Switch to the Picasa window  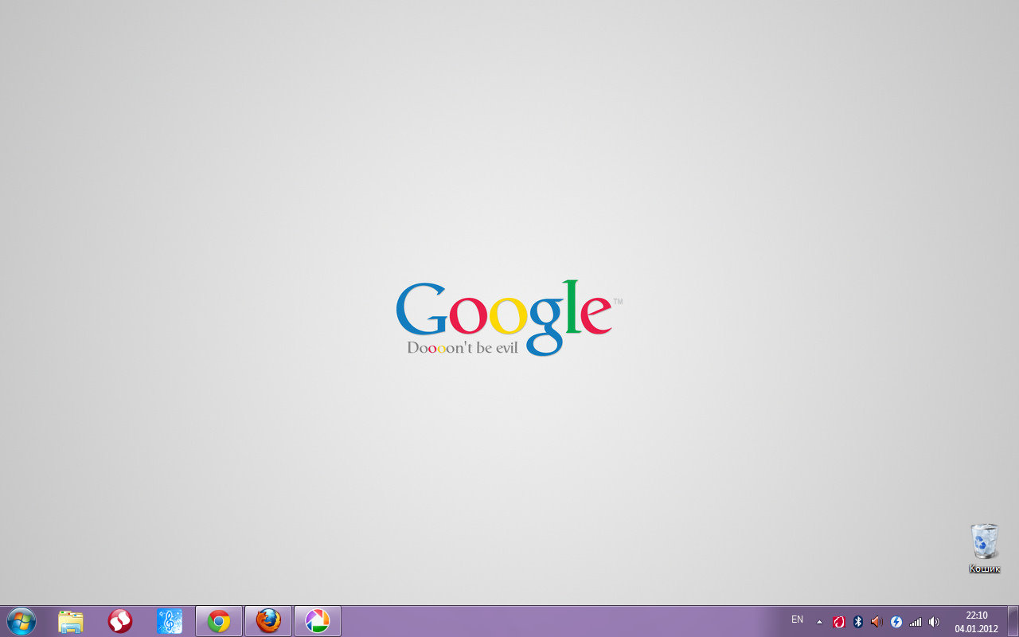tap(318, 621)
